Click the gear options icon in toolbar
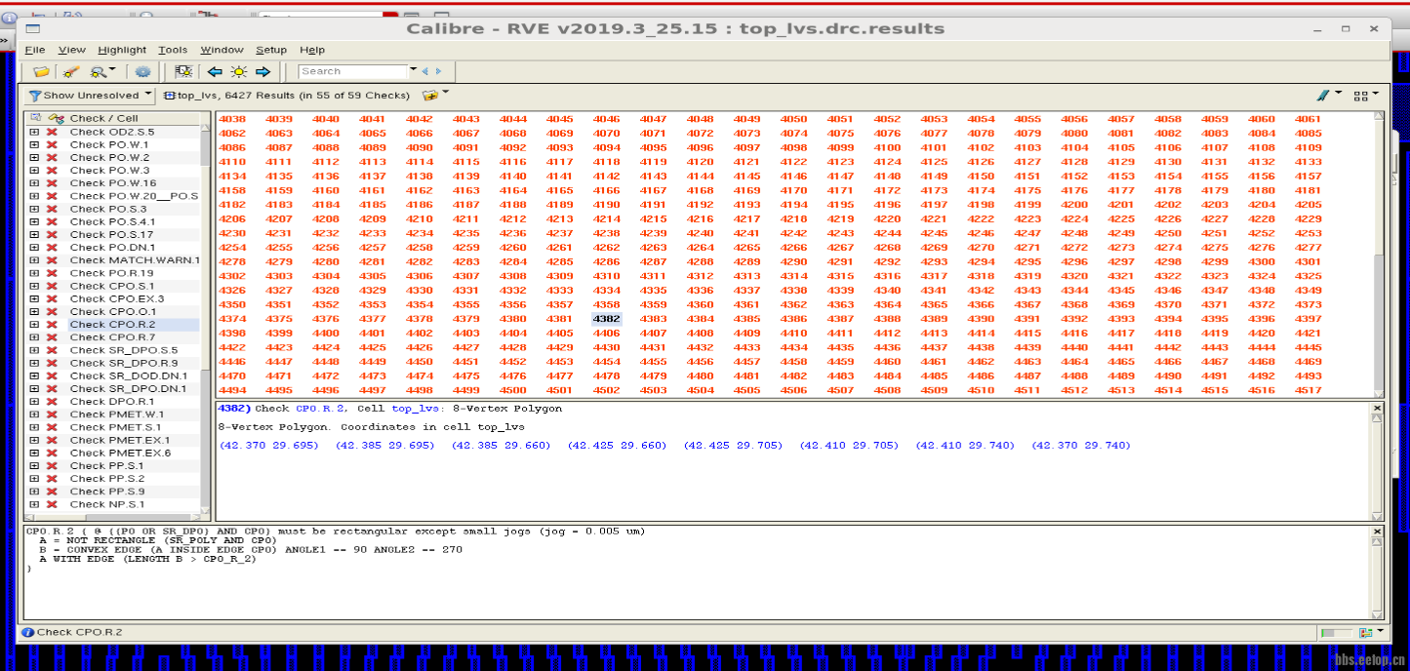Image resolution: width=1410 pixels, height=671 pixels. point(143,71)
